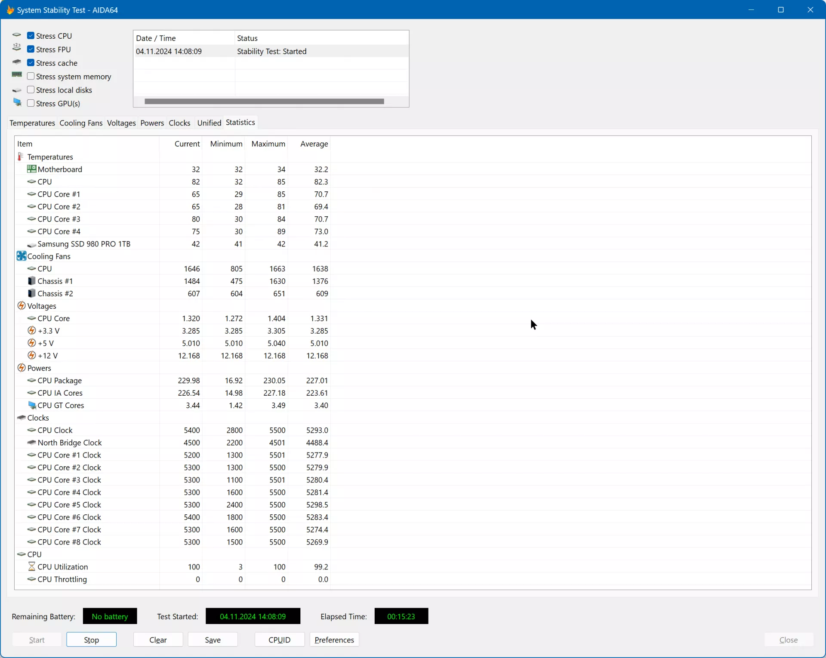Click the Clocks section icon
This screenshot has height=658, width=826.
[x=21, y=418]
